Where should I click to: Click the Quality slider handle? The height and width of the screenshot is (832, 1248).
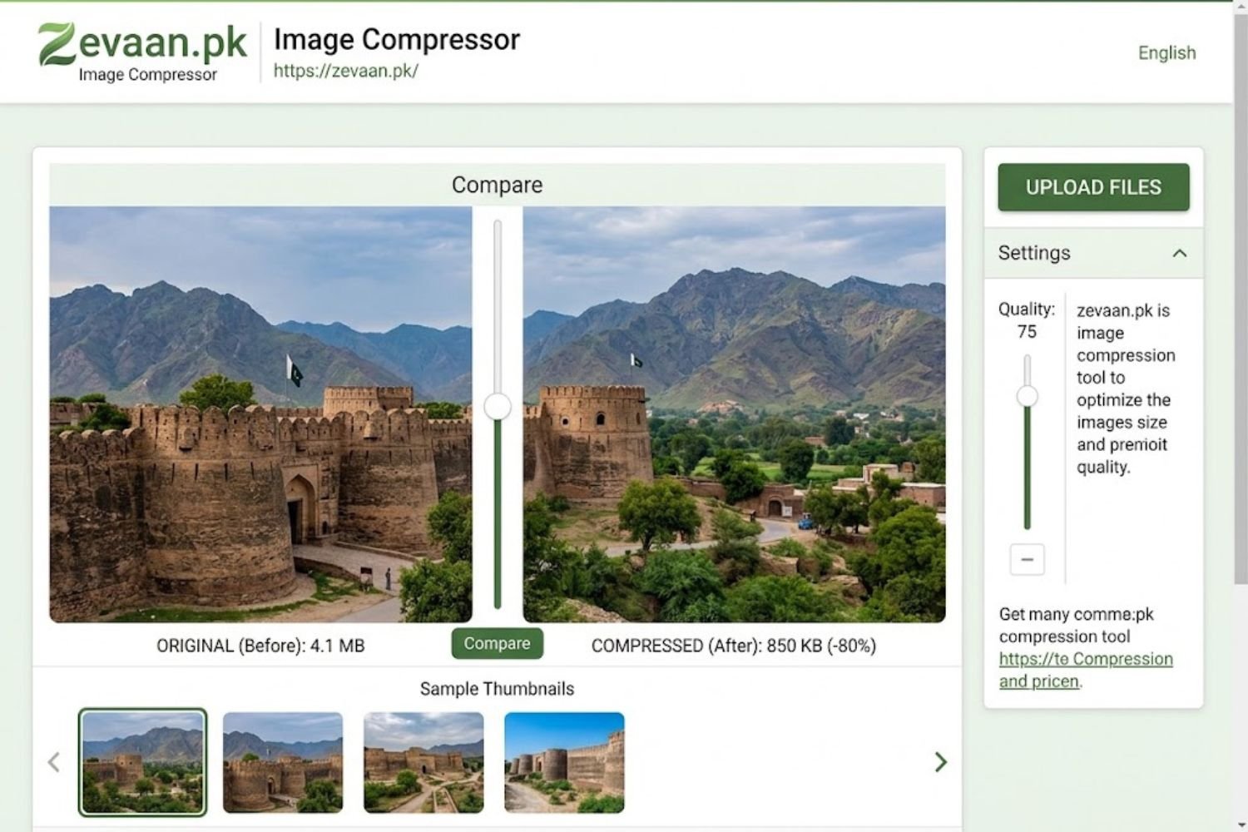(1028, 396)
